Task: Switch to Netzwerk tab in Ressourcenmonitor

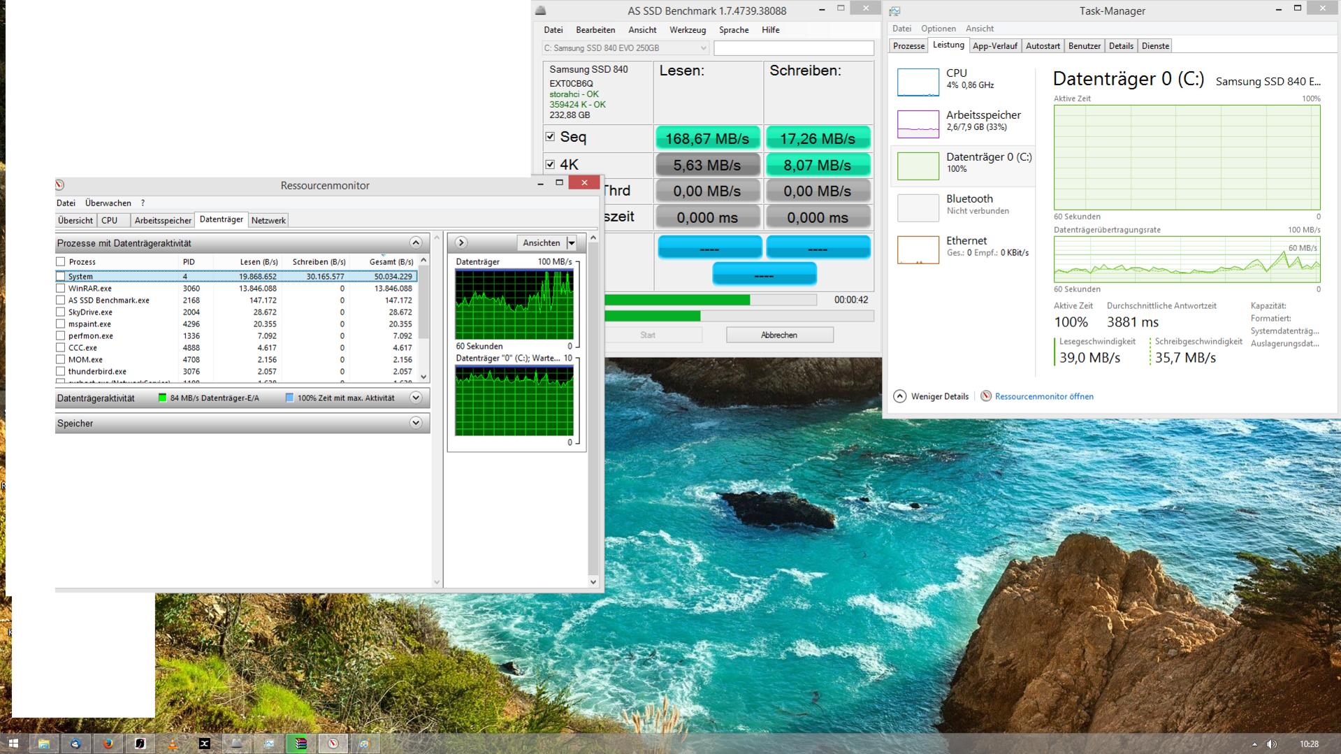Action: coord(268,221)
